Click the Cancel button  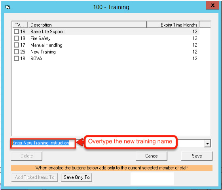[x=152, y=156]
